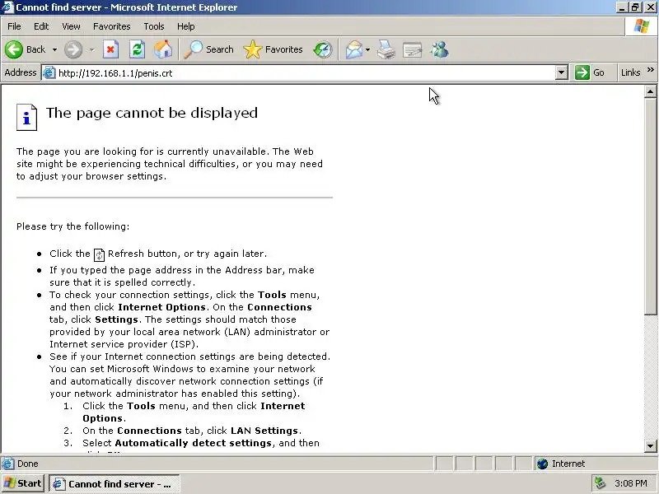This screenshot has width=659, height=494.
Task: Minimize the Internet Explorer window
Action: (x=623, y=7)
